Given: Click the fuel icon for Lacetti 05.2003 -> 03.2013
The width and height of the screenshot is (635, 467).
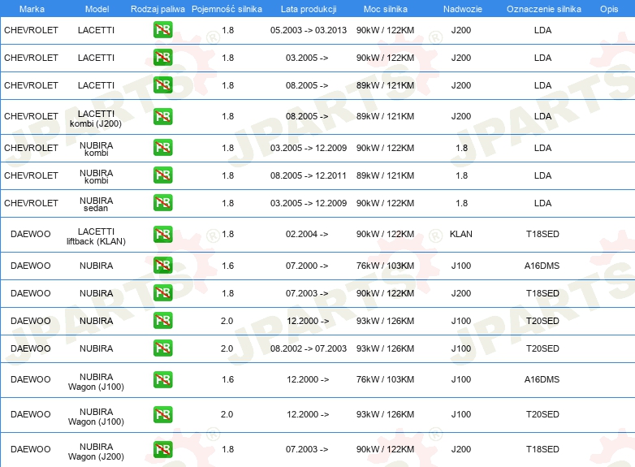Looking at the screenshot, I should coord(162,30).
